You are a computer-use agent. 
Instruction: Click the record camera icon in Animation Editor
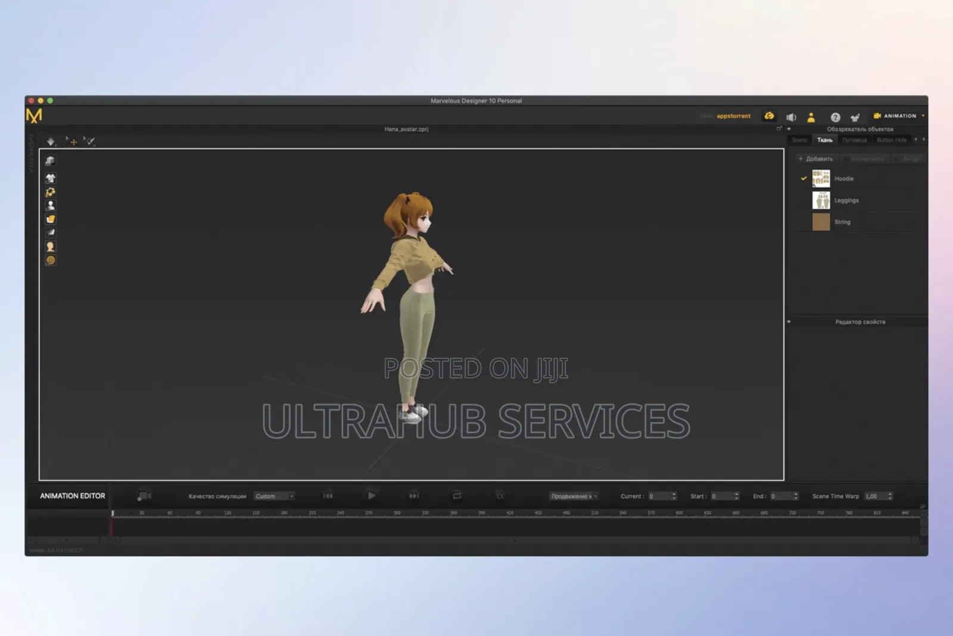pyautogui.click(x=144, y=496)
